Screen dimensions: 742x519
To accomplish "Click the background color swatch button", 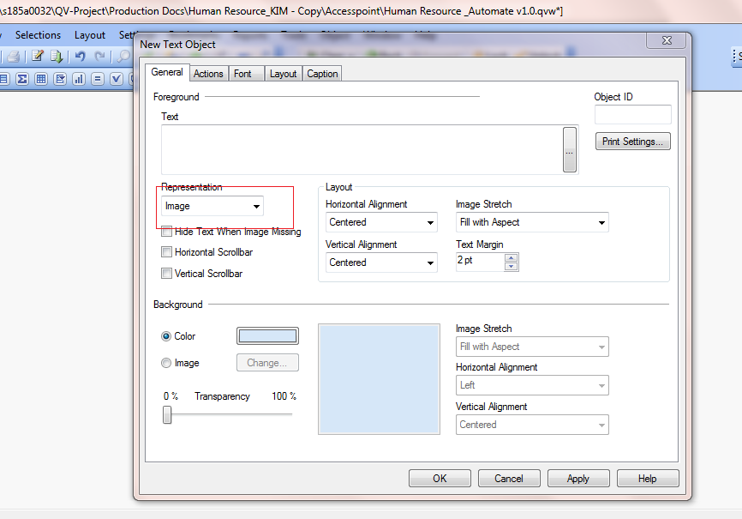I will tap(267, 336).
